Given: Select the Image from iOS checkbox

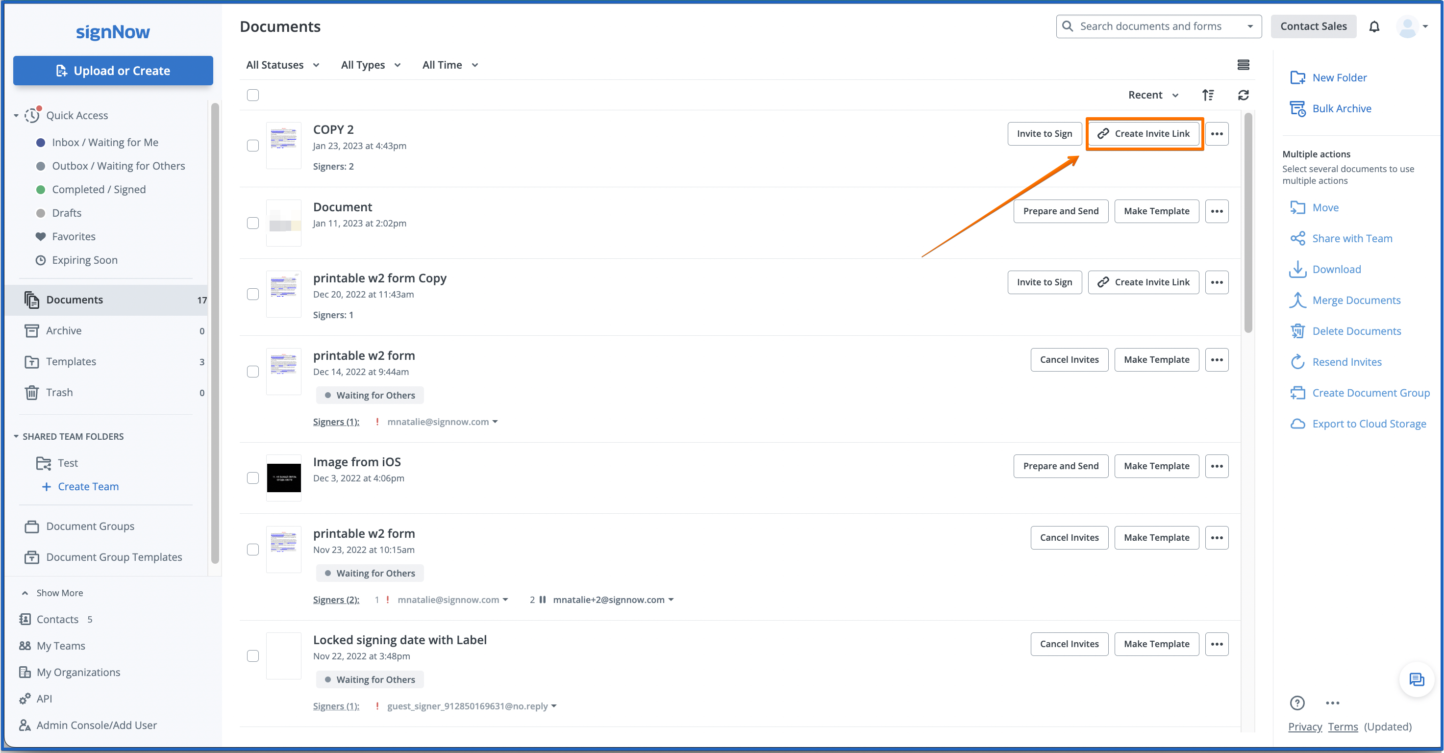Looking at the screenshot, I should pos(253,477).
